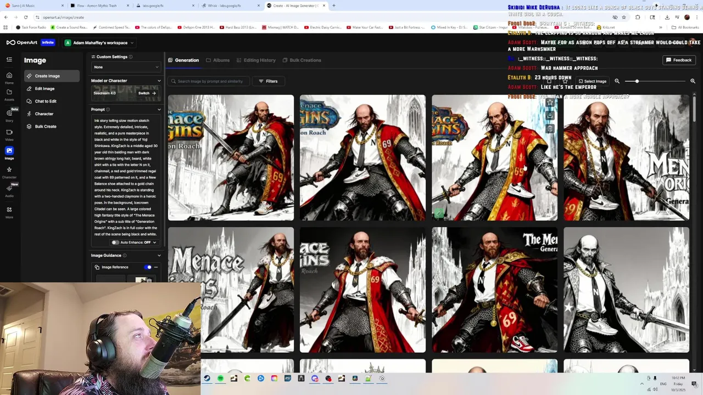Click the star favorite icon on hovered image
The width and height of the screenshot is (703, 395).
point(550,103)
